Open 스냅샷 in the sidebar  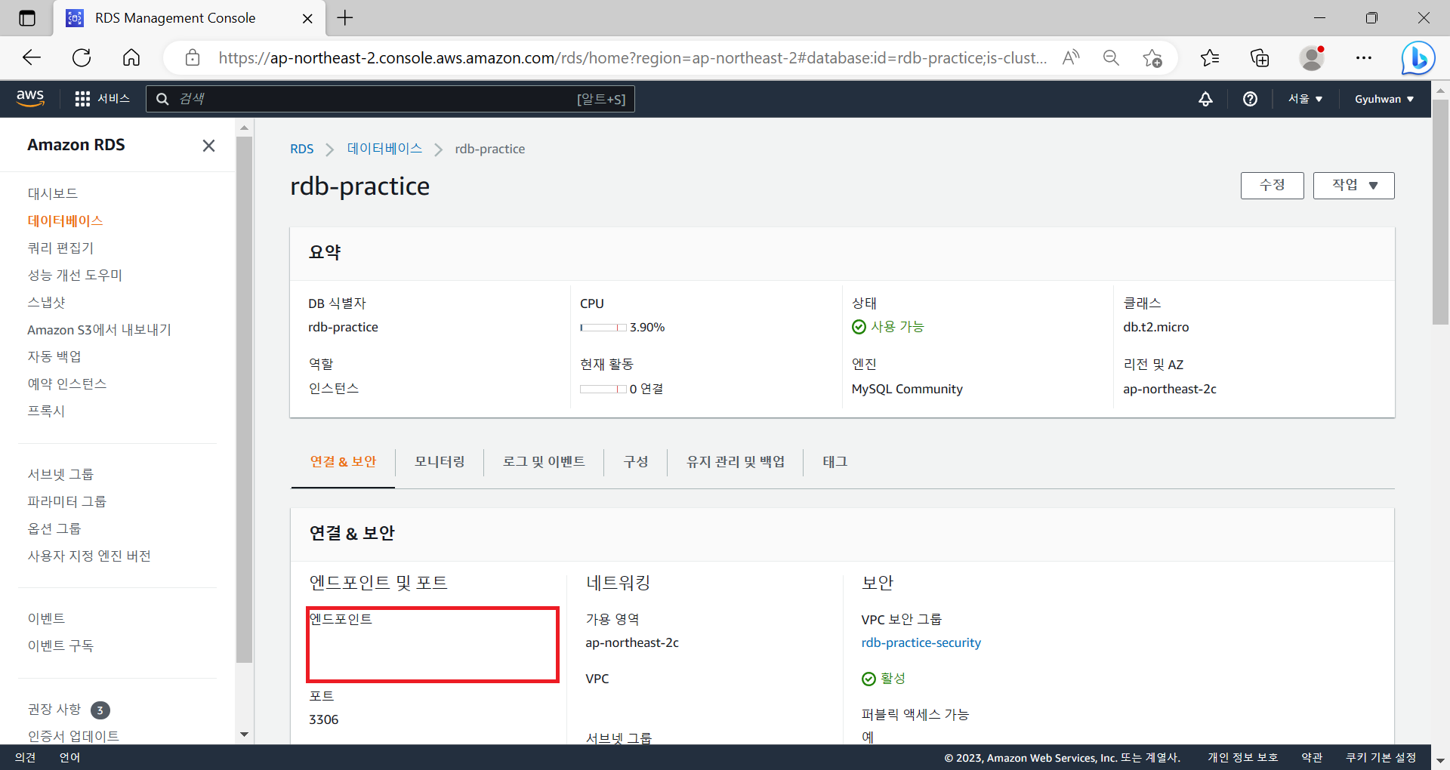pyautogui.click(x=46, y=302)
